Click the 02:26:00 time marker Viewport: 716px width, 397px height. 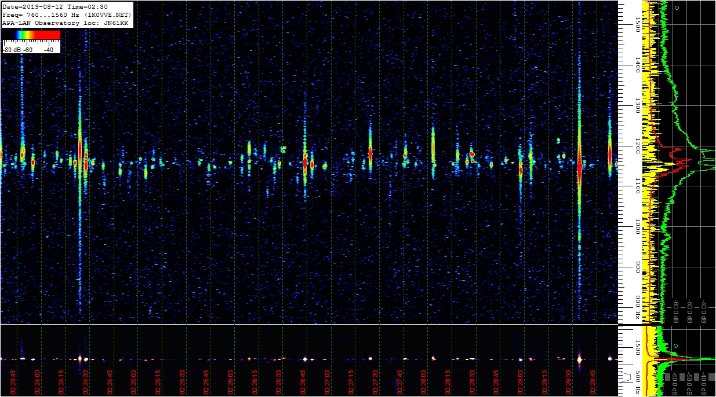tap(231, 383)
